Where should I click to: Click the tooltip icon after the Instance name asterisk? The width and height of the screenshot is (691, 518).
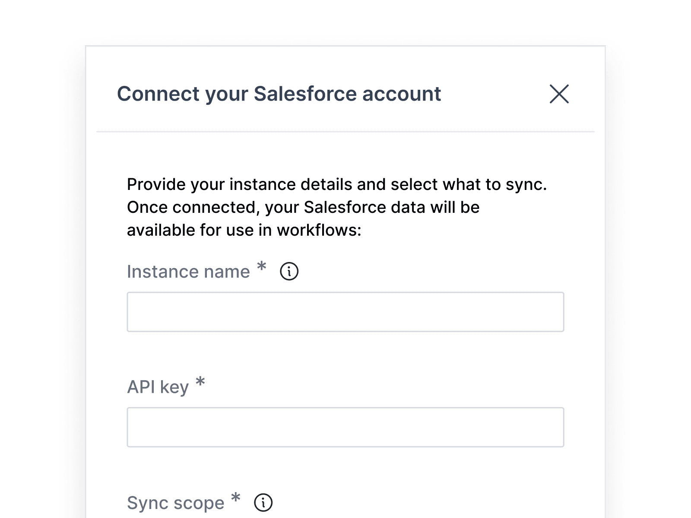point(289,272)
